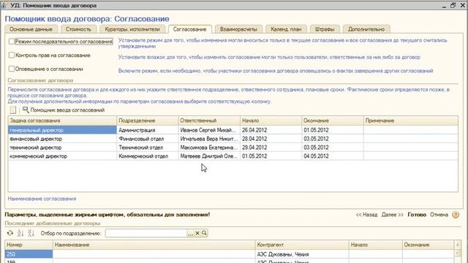Click the add row icon above approvals table
This screenshot has width=468, height=263.
click(x=13, y=110)
